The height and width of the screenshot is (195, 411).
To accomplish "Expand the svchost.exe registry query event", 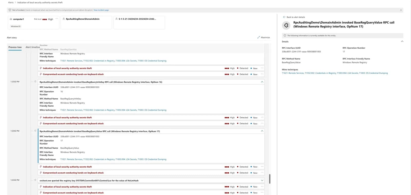I will click(x=262, y=180).
